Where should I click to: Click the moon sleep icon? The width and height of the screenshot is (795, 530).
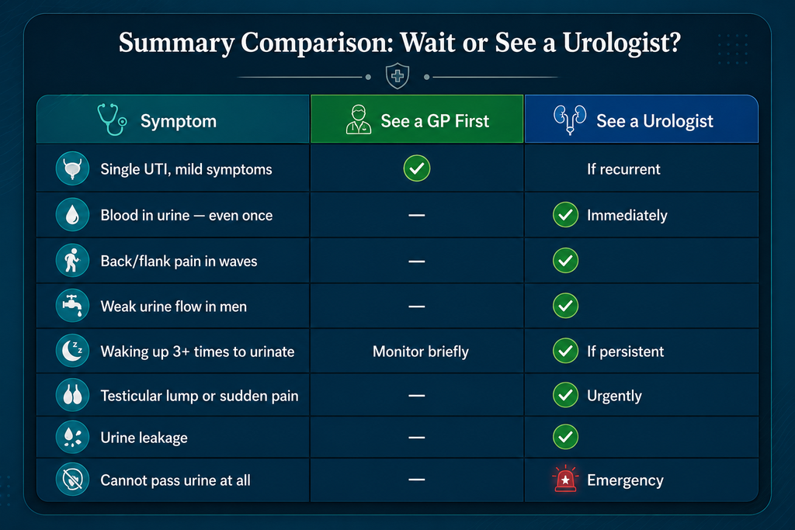click(x=72, y=351)
